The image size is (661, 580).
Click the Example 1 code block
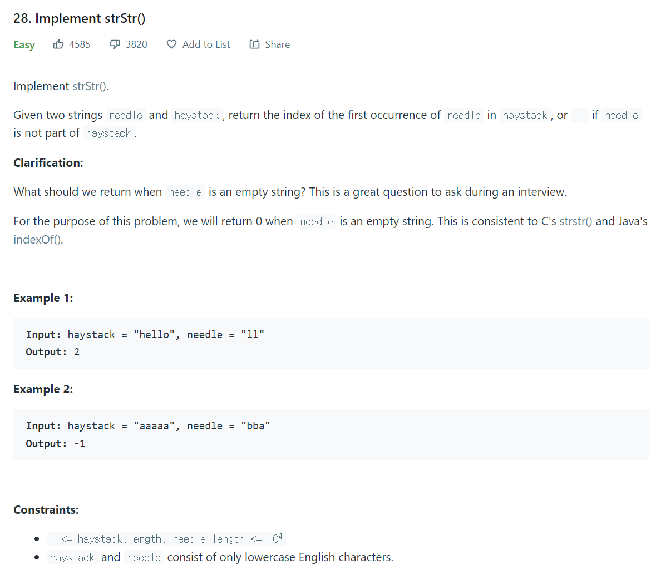[x=331, y=343]
